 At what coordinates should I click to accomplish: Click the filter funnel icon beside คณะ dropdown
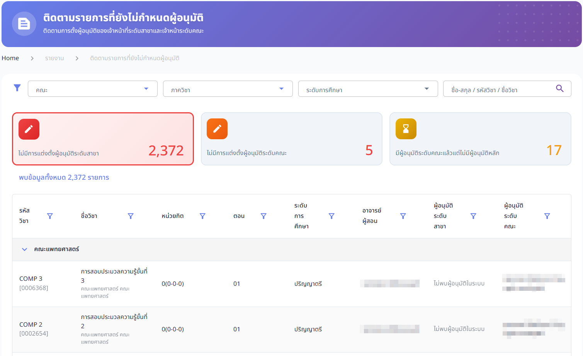[x=17, y=88]
